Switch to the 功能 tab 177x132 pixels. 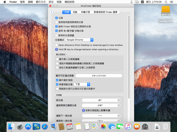coord(75,12)
